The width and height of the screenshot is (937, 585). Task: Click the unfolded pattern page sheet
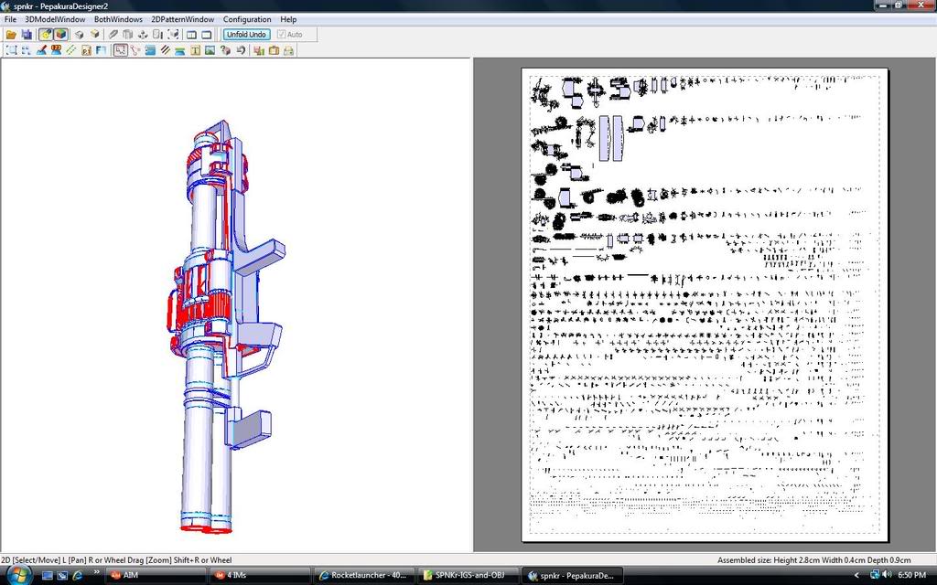coord(705,304)
